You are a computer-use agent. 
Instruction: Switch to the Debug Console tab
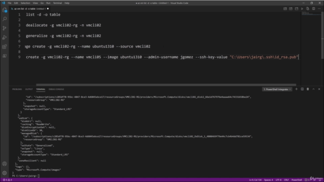coord(56,89)
